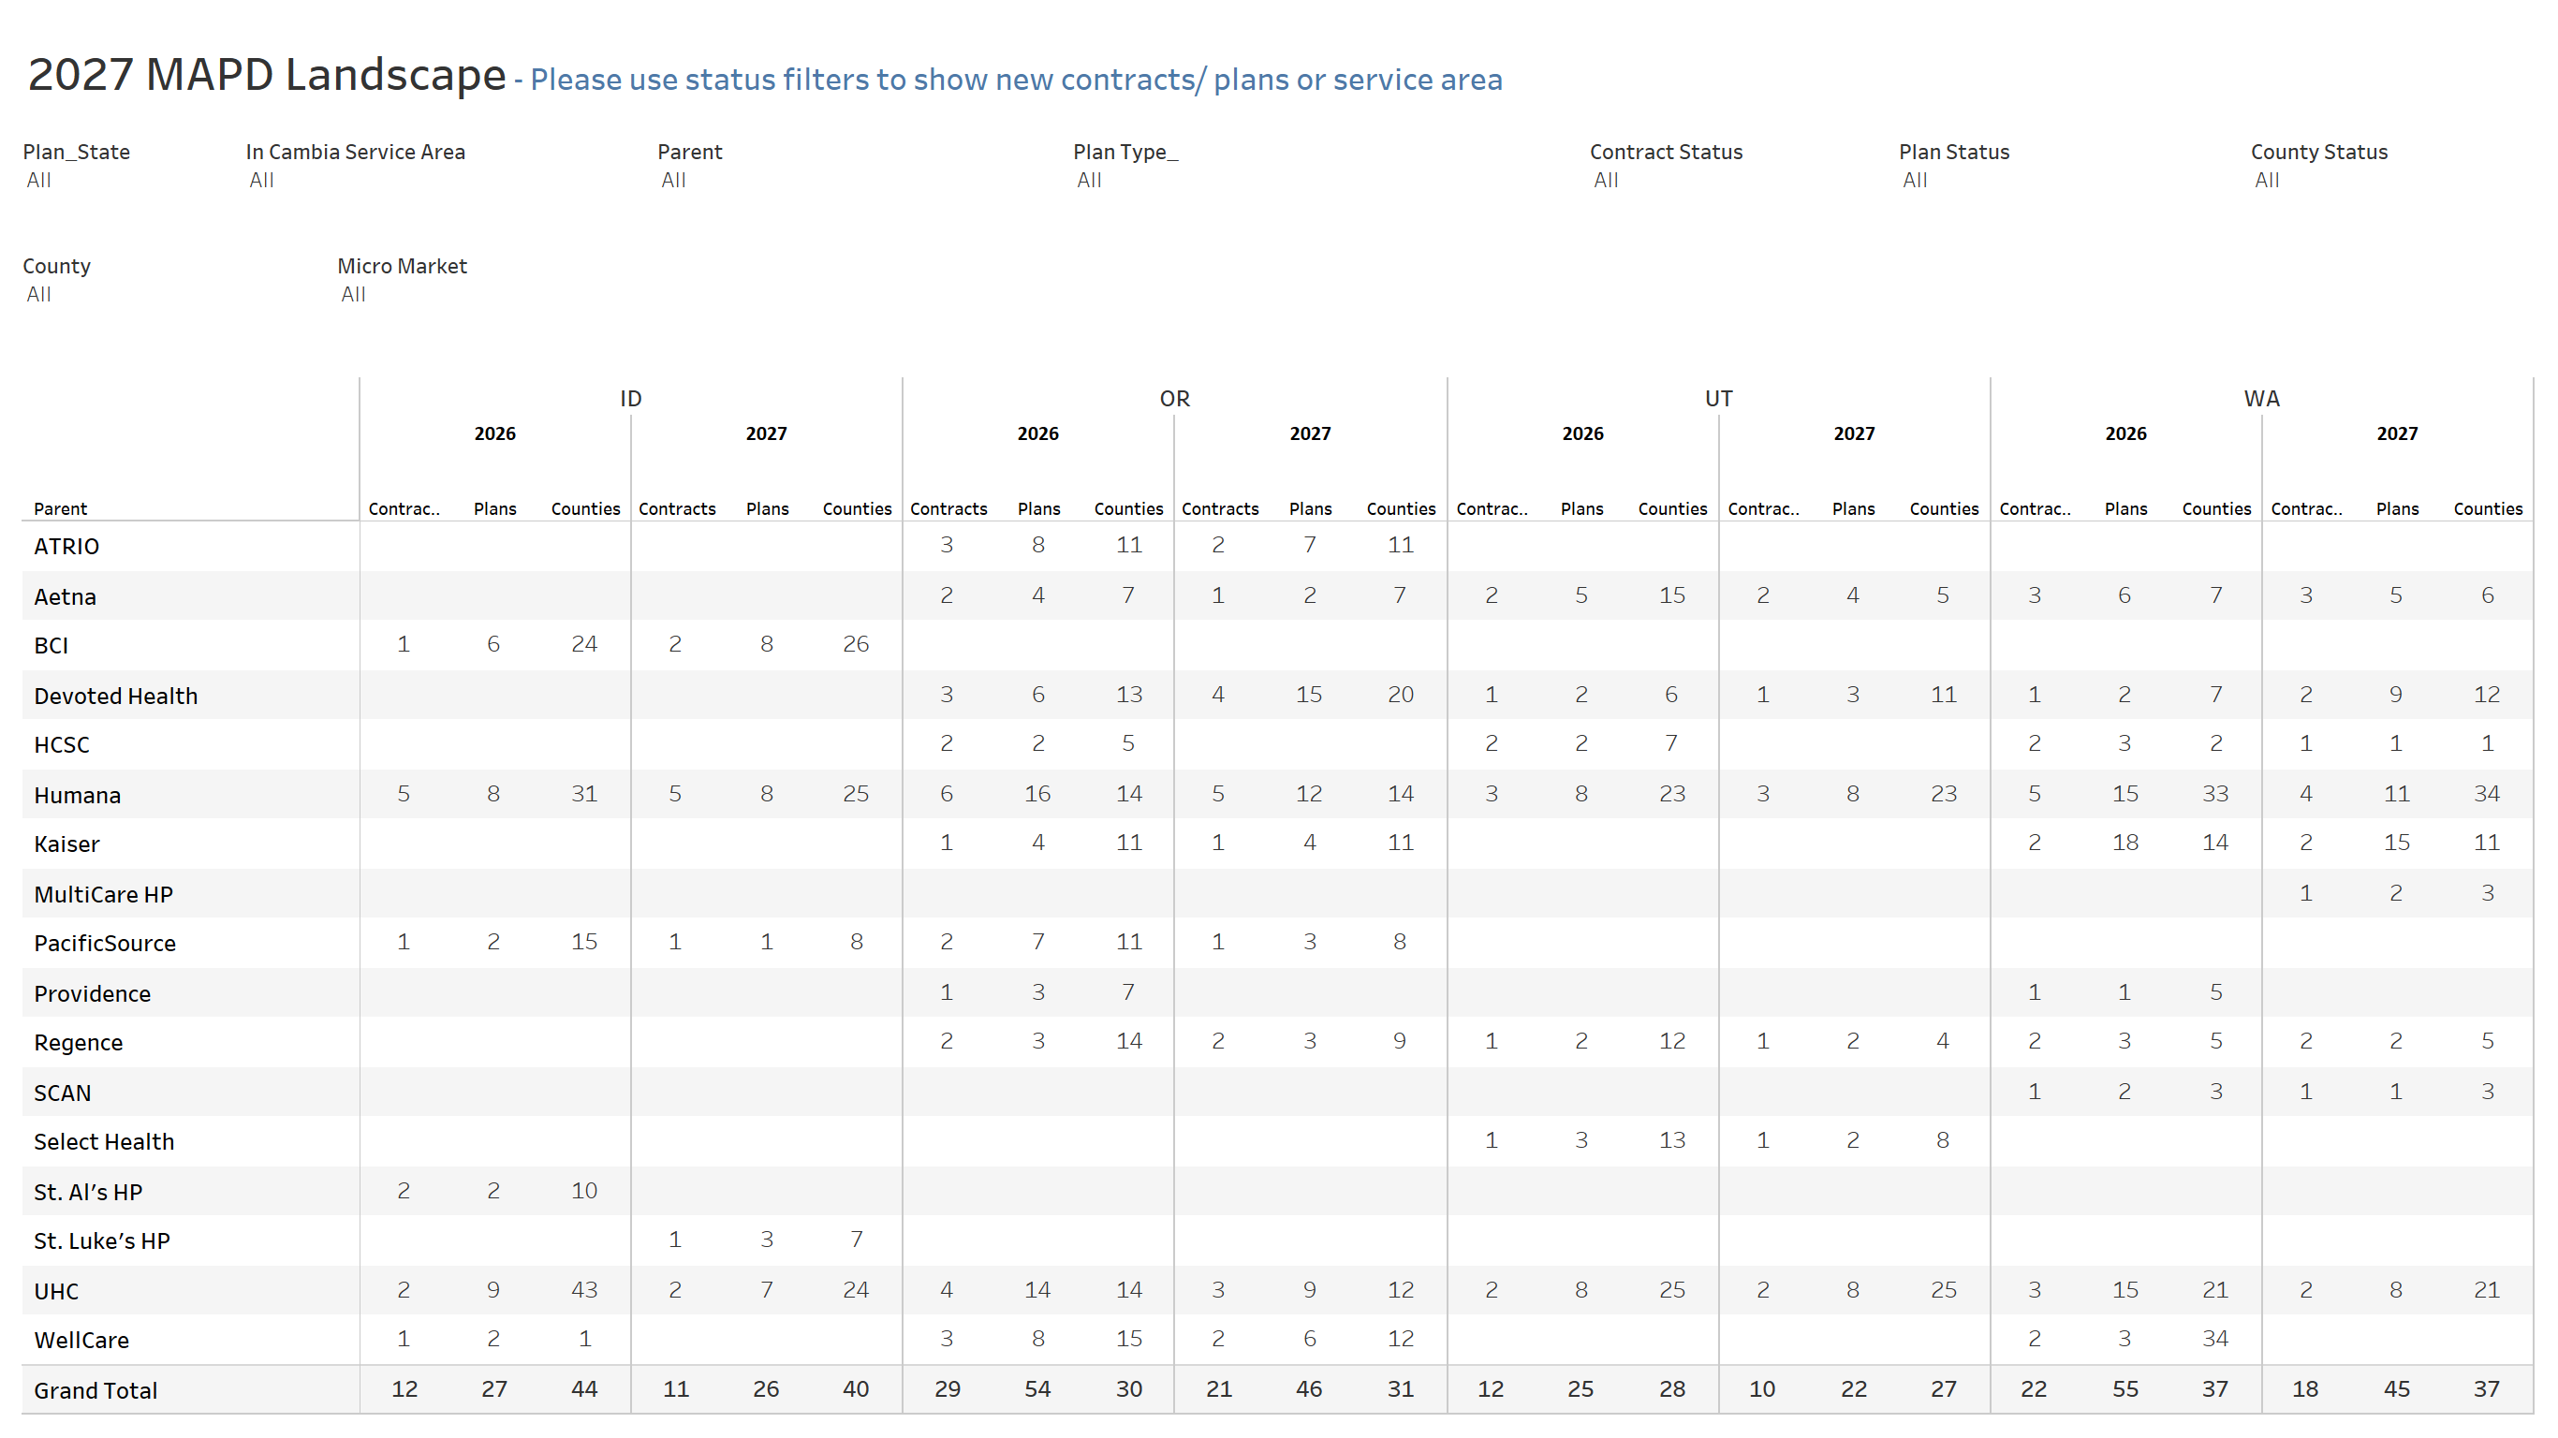Select the Devoted Health row label
Viewport: 2558px width, 1438px height.
115,696
